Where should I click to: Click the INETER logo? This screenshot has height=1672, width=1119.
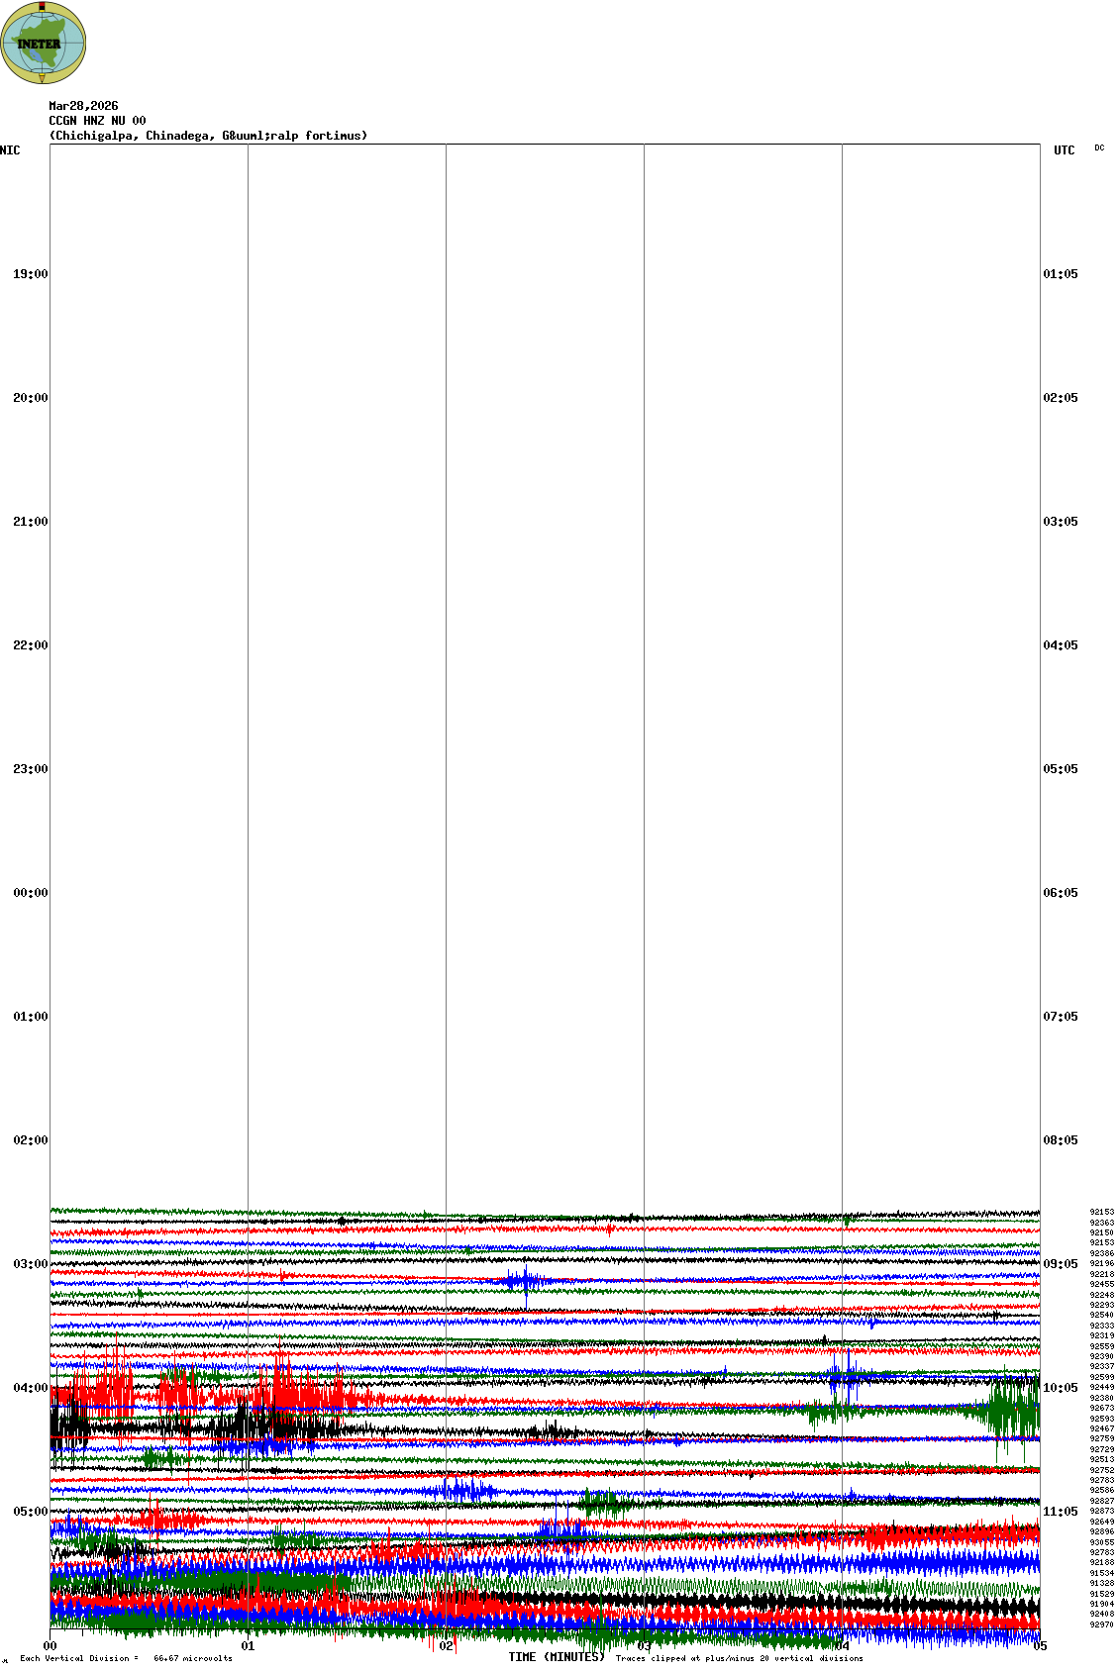coord(44,43)
